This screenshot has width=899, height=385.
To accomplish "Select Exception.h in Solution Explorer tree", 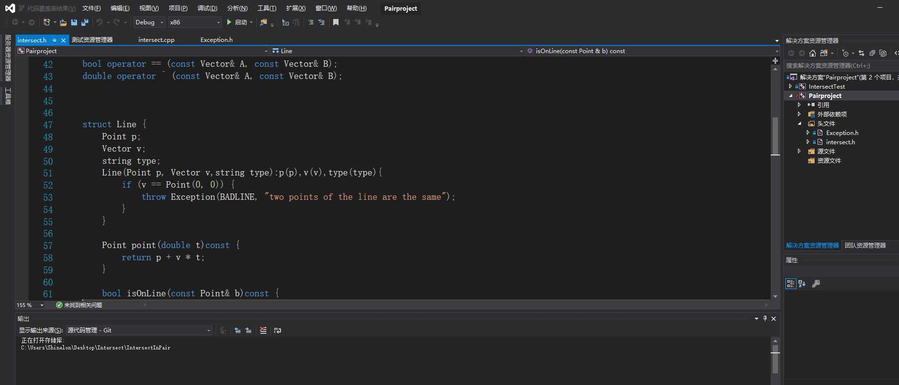I will (842, 133).
